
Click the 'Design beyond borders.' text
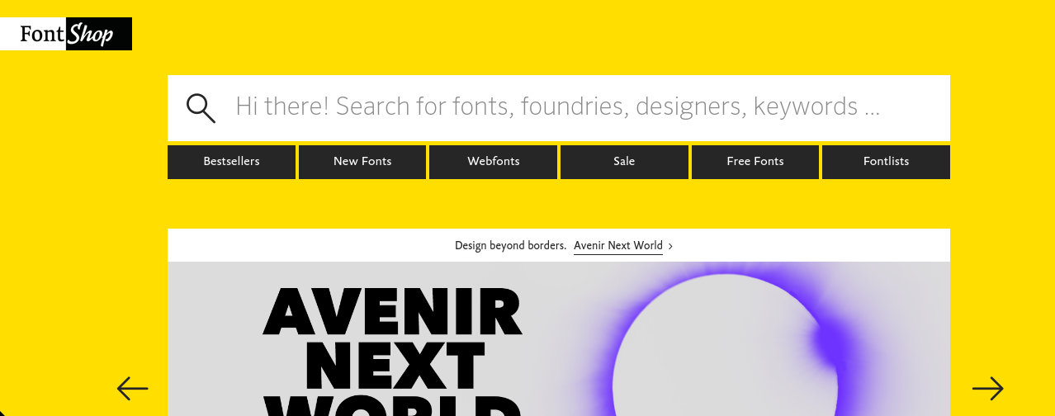(x=511, y=246)
